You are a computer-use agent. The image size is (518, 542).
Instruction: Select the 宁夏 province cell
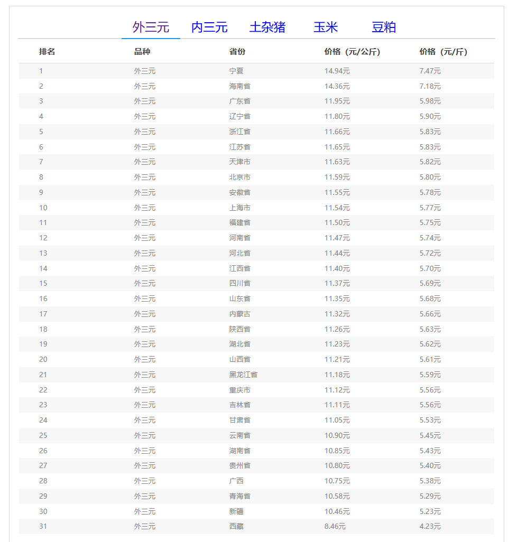[x=236, y=71]
